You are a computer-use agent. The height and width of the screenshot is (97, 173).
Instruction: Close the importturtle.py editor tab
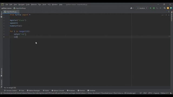pyautogui.click(x=18, y=12)
